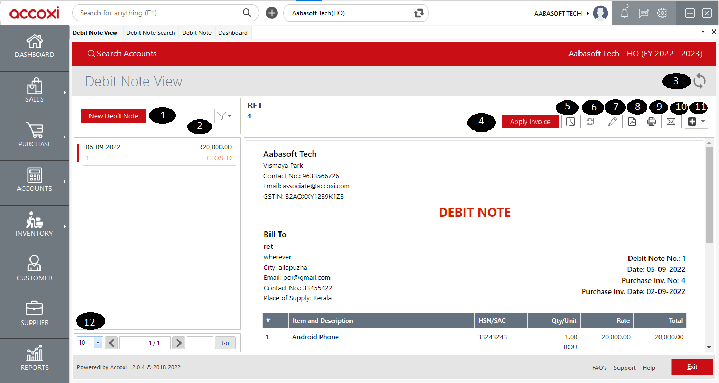The height and width of the screenshot is (383, 719).
Task: Open the journal book icon
Action: [x=590, y=122]
